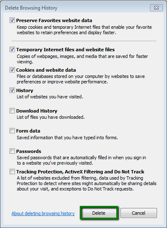Close the Delete Browsing History dialog
This screenshot has height=228, width=167.
[156, 8]
